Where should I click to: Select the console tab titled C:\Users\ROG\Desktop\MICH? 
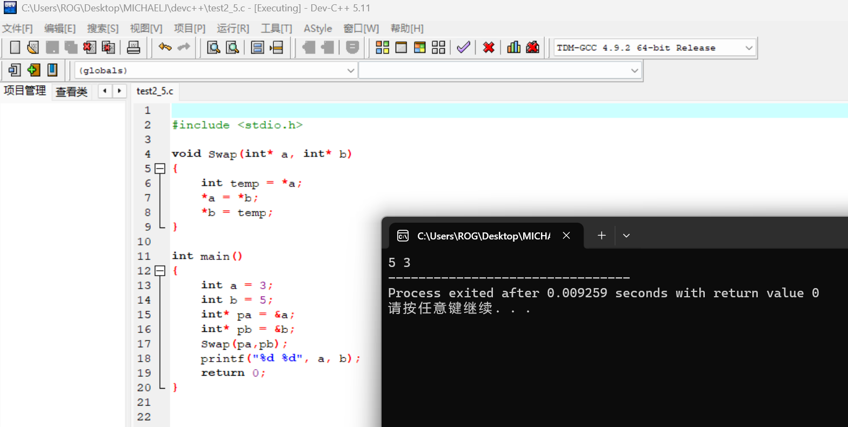[484, 236]
